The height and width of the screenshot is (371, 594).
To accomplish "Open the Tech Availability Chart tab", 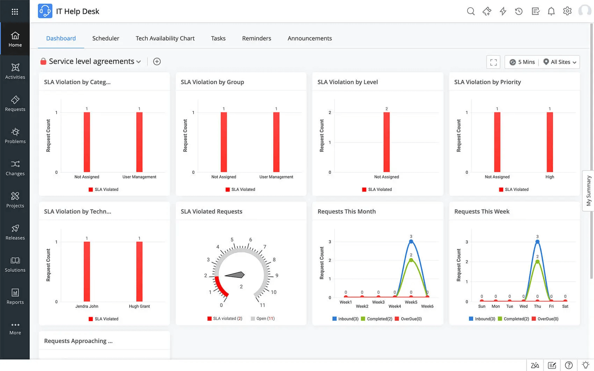I will tap(165, 38).
